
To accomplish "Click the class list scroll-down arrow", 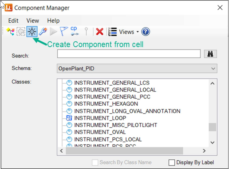I will point(213,142).
